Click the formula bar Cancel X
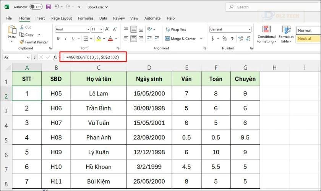Image resolution: width=321 pixels, height=191 pixels. coord(41,57)
